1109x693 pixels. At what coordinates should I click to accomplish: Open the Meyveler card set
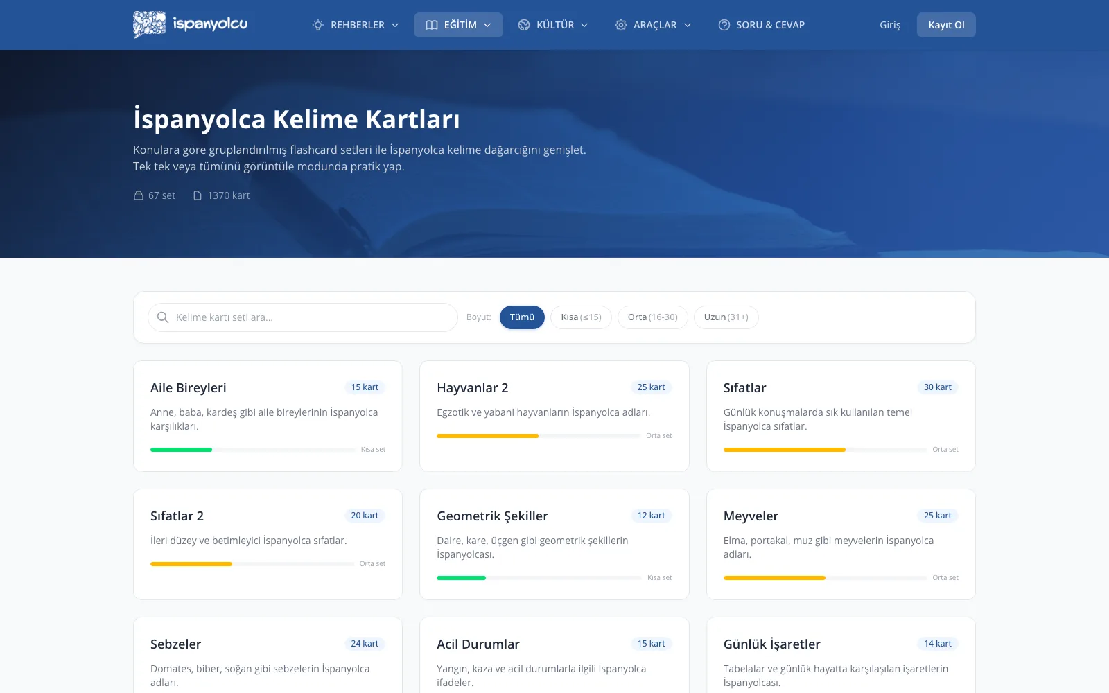841,544
